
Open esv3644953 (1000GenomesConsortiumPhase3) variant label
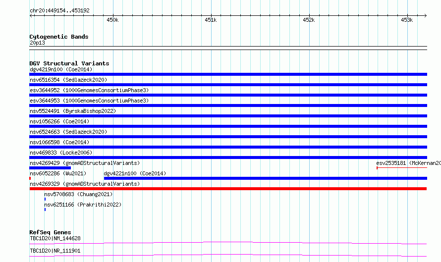point(89,101)
